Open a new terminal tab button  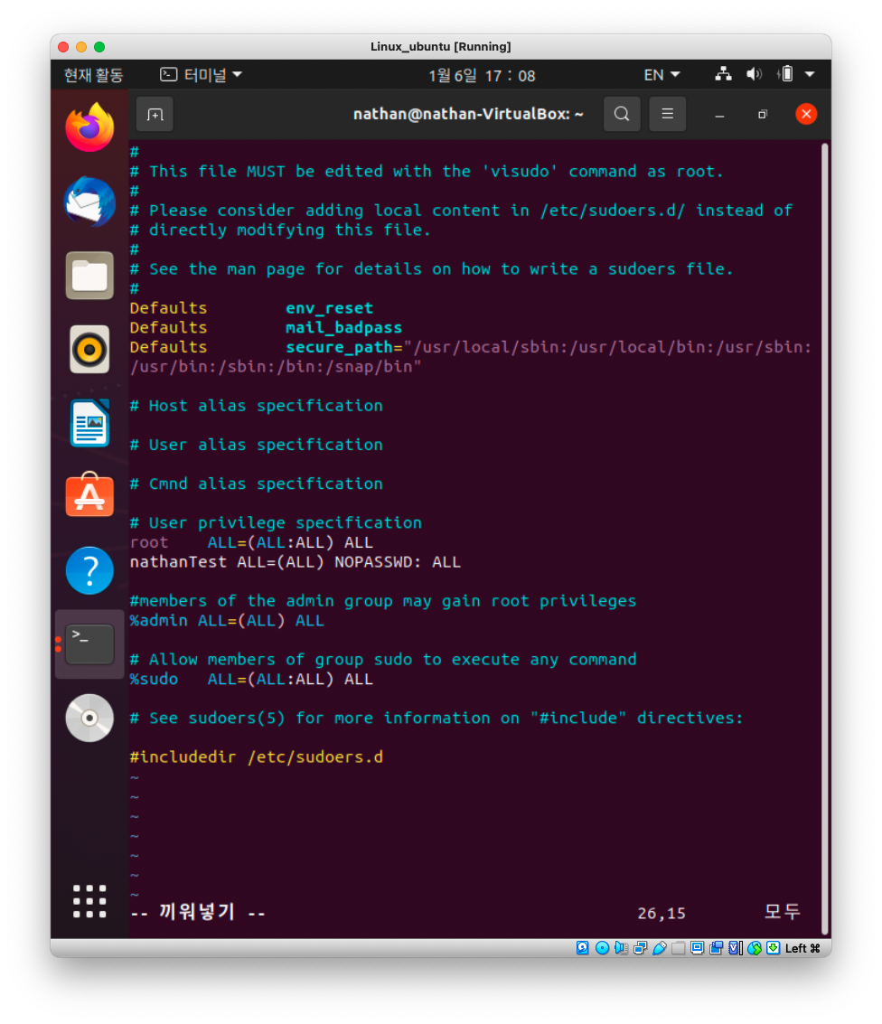coord(155,114)
